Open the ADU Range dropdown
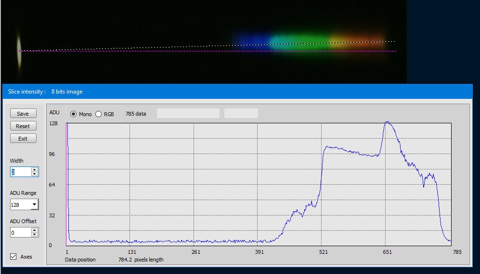480x274 pixels. pyautogui.click(x=34, y=204)
